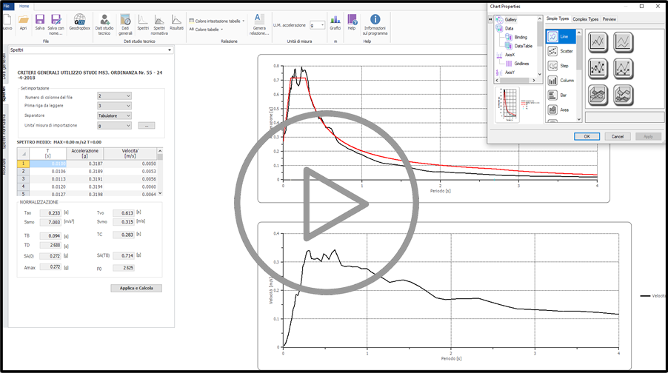
Task: Select Binding node in tree
Action: [x=521, y=38]
